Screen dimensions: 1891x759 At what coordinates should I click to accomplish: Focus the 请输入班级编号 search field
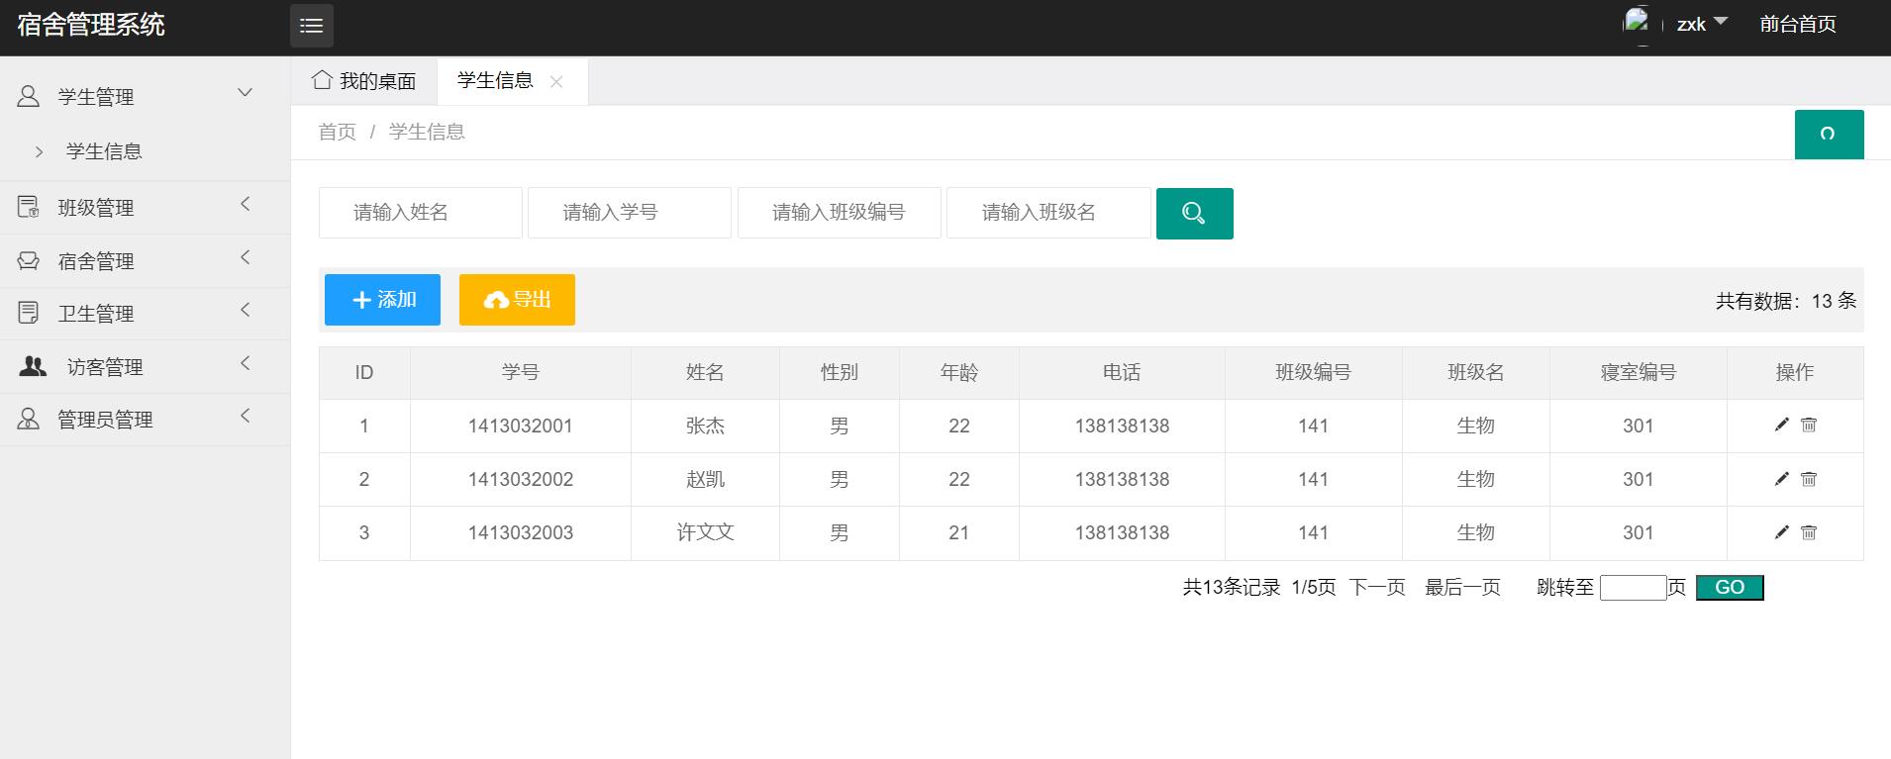[x=840, y=213]
